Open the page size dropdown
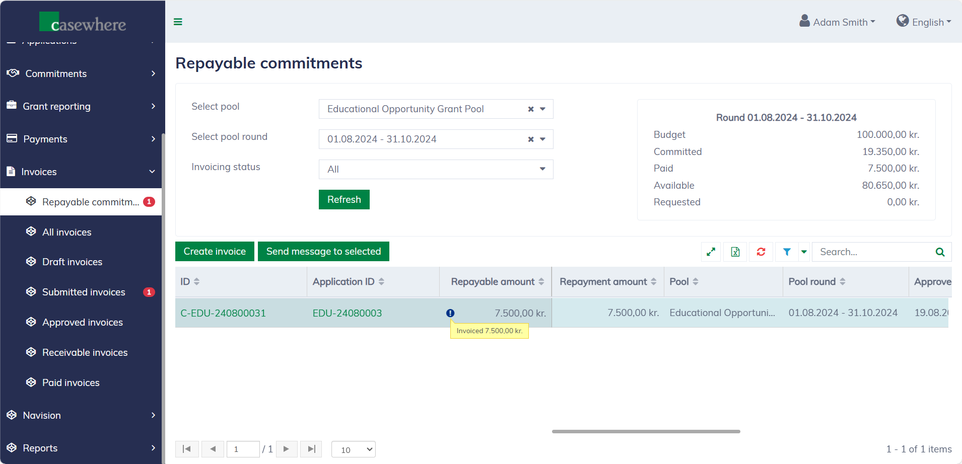 coord(354,449)
